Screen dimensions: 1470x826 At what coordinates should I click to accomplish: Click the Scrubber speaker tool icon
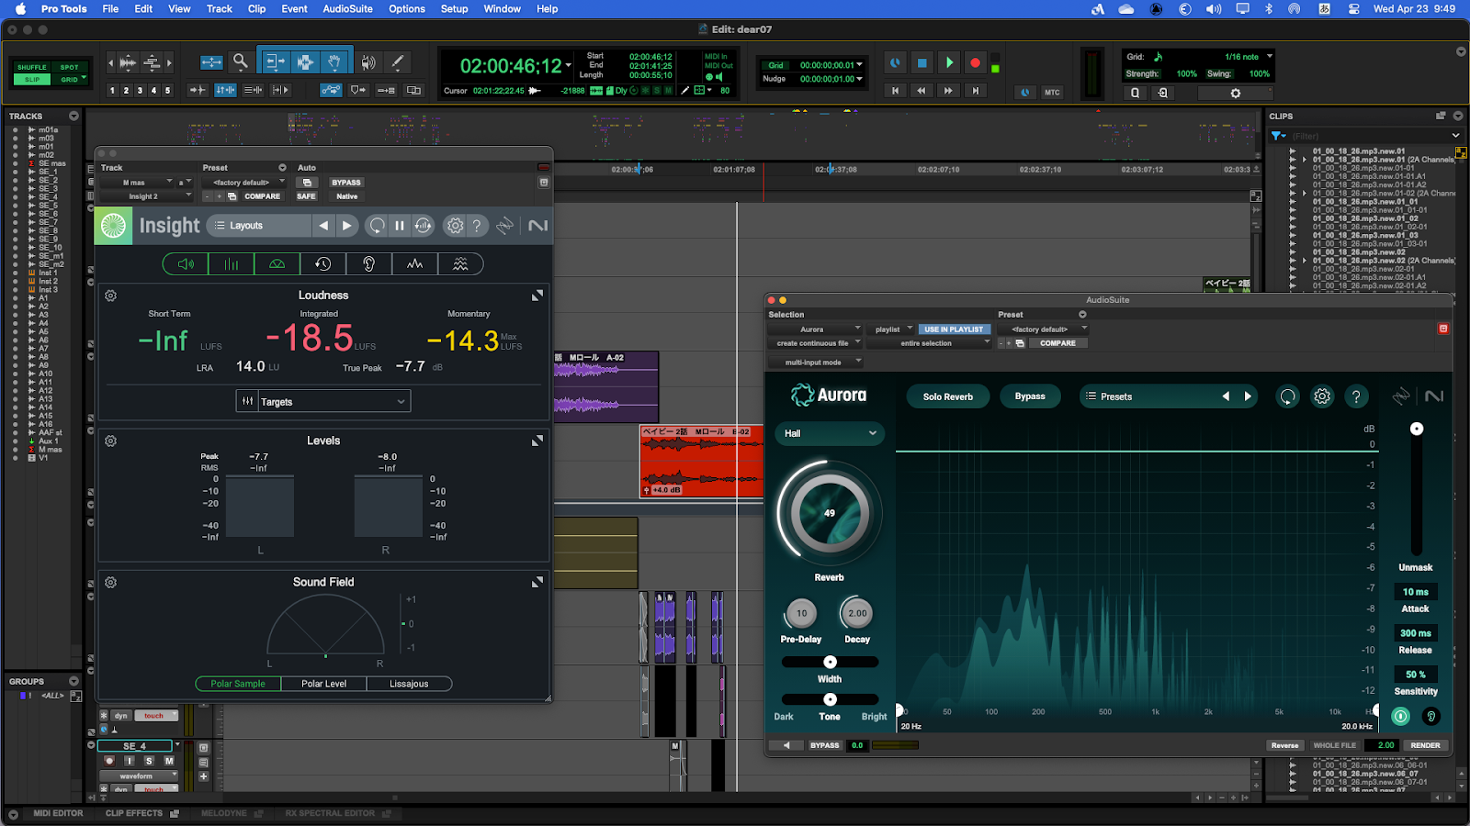tap(368, 62)
